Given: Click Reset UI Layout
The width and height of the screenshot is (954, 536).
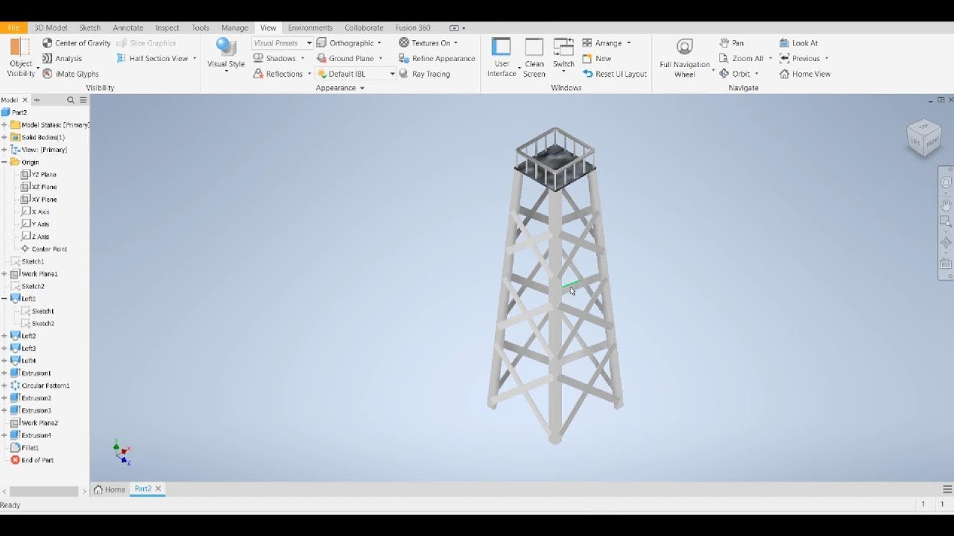Looking at the screenshot, I should click(614, 74).
